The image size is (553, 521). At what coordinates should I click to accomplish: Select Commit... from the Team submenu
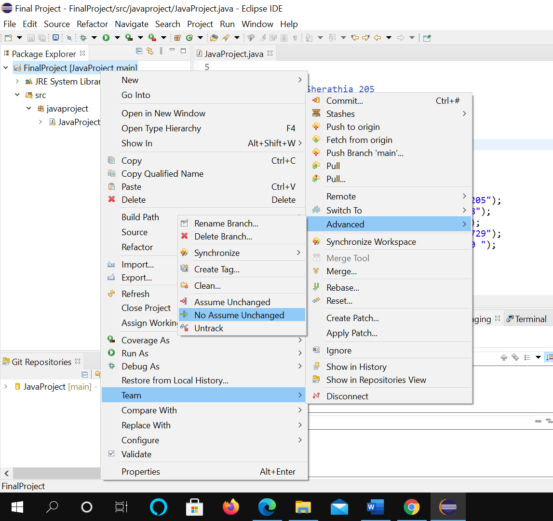click(x=344, y=100)
